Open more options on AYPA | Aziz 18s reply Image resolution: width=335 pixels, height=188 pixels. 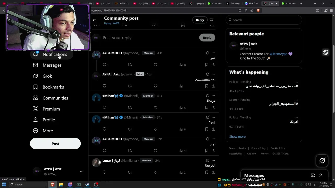click(213, 74)
